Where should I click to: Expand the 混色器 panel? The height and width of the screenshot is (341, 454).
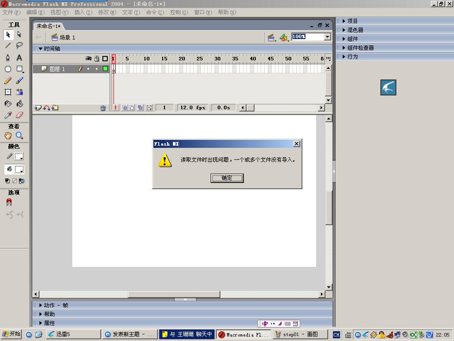344,30
